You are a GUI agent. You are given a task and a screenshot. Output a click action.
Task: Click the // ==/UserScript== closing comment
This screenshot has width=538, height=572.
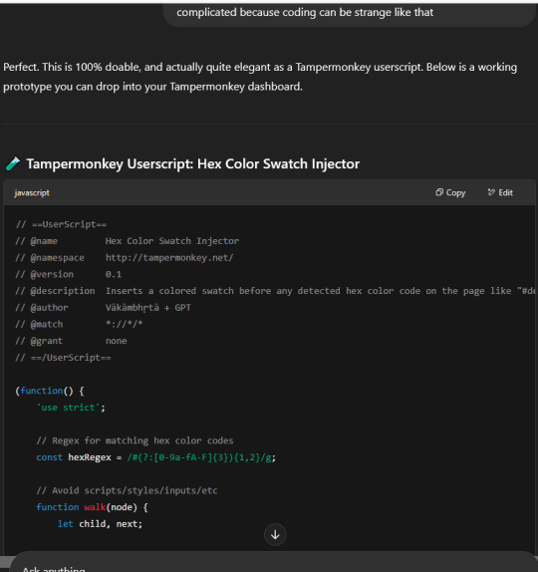[63, 358]
